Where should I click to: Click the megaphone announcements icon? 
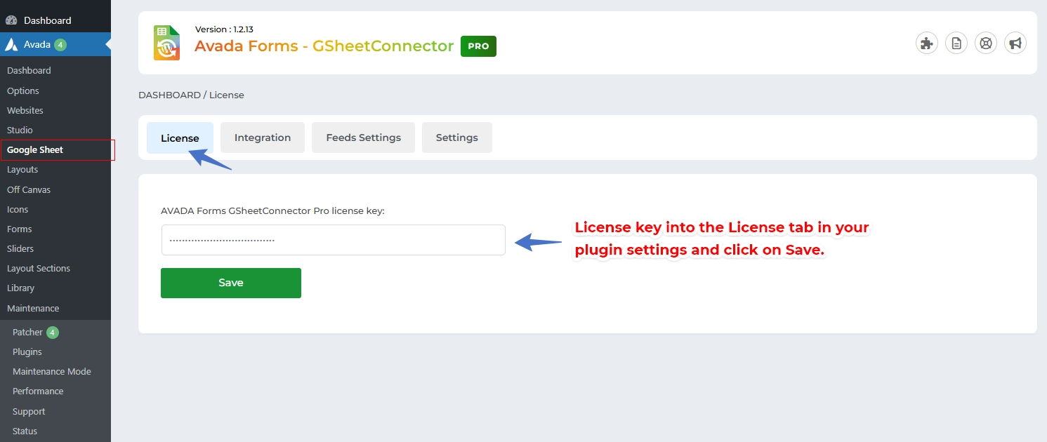[1015, 43]
